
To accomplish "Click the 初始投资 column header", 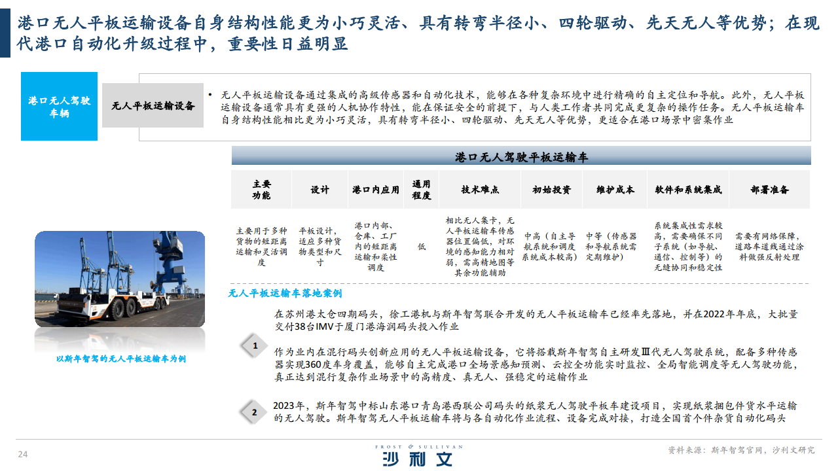I will click(551, 190).
